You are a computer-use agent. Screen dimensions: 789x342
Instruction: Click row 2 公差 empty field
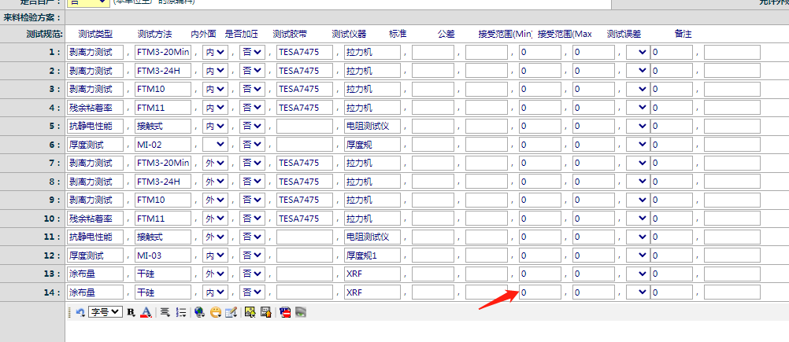(487, 71)
